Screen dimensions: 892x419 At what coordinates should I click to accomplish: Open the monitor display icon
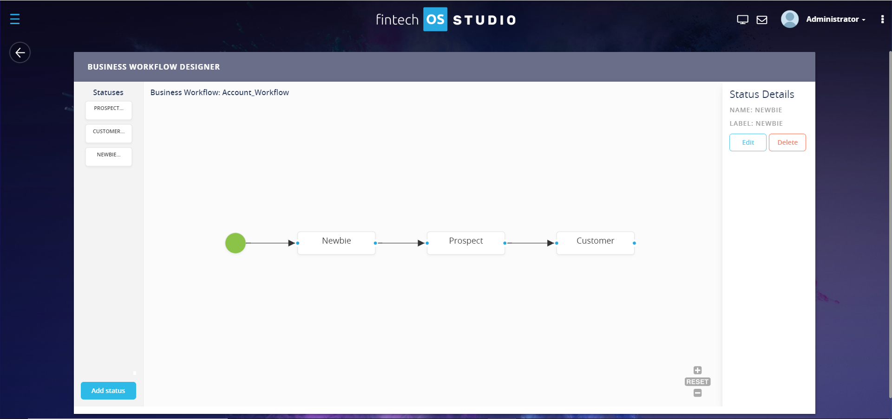[x=742, y=19]
